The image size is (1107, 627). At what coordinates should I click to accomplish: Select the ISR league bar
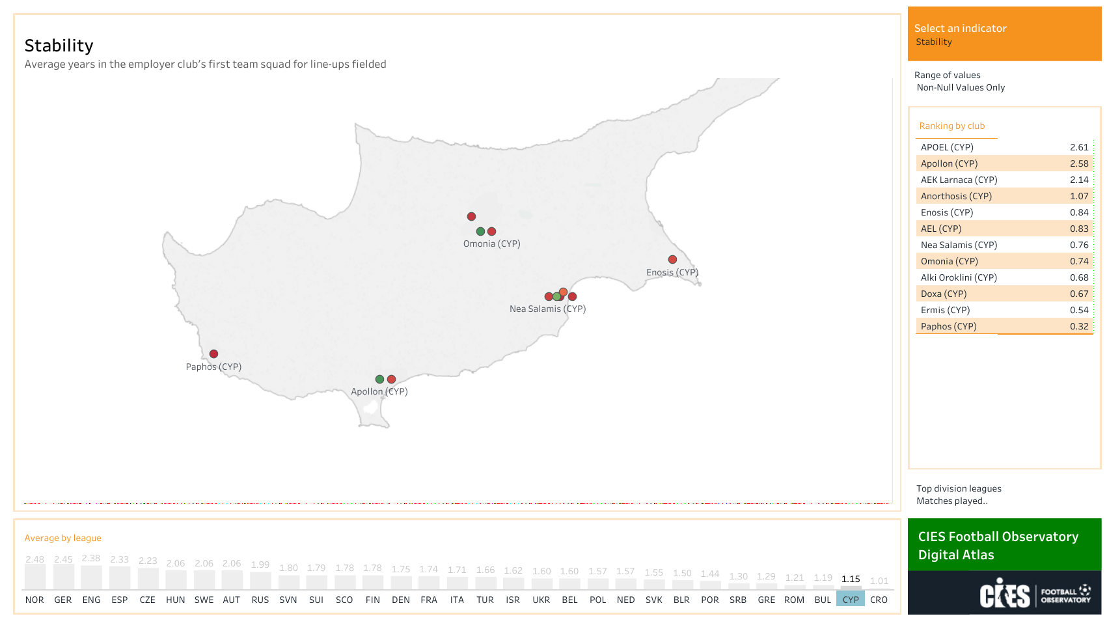coord(513,584)
